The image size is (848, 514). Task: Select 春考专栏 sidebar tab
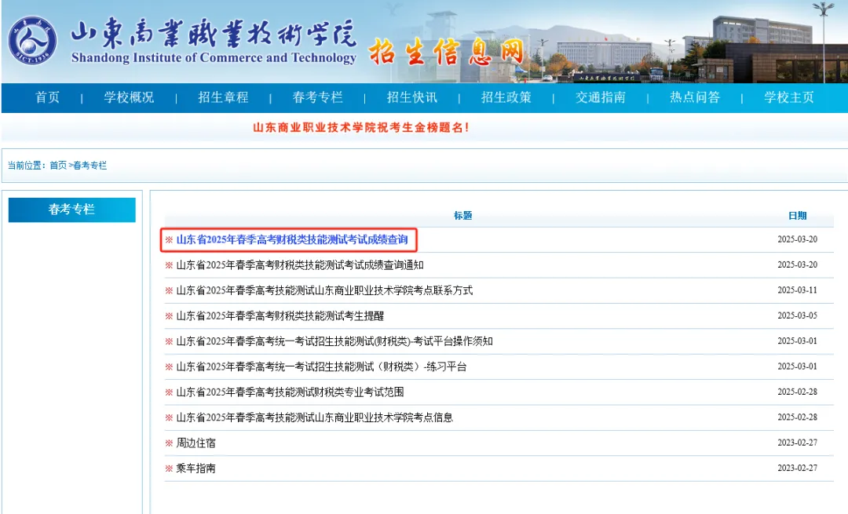(x=71, y=210)
